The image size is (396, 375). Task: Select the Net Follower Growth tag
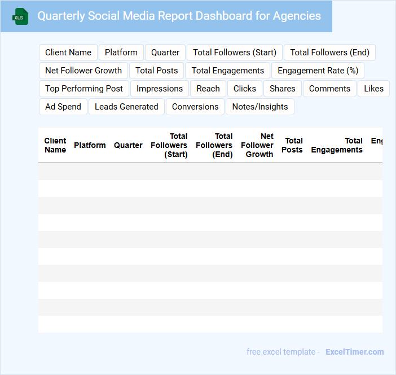point(83,71)
